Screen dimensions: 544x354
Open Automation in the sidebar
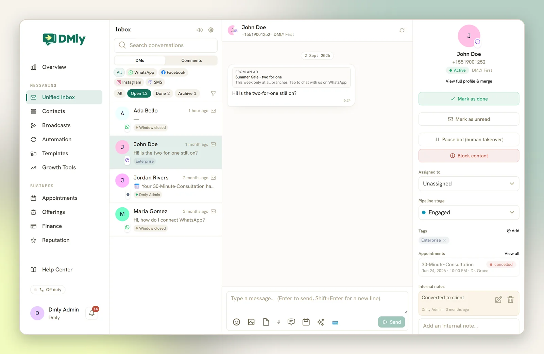[x=64, y=140]
